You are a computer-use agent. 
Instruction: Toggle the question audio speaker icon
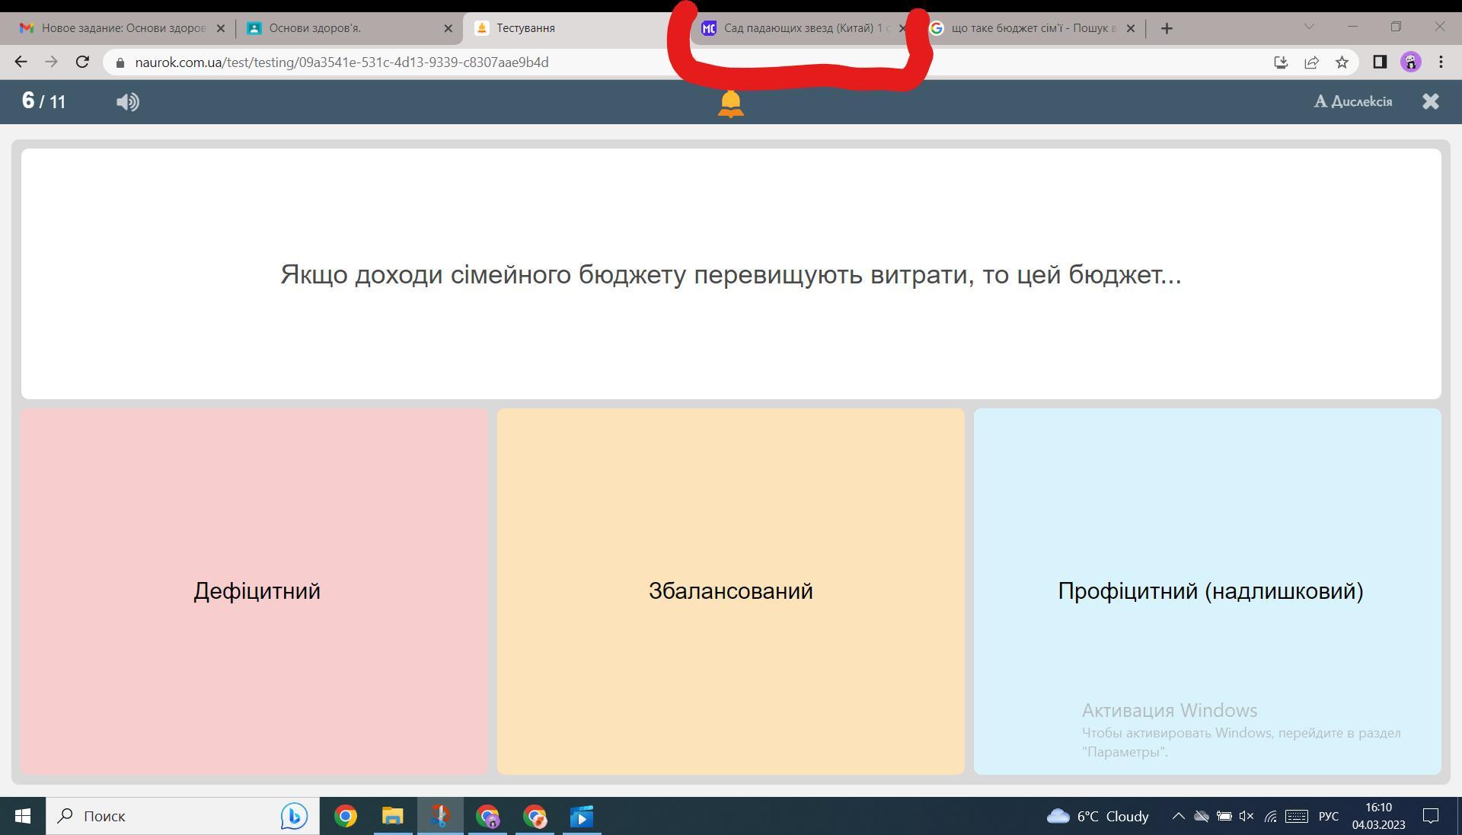128,101
